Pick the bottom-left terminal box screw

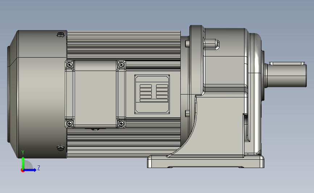pos(70,123)
